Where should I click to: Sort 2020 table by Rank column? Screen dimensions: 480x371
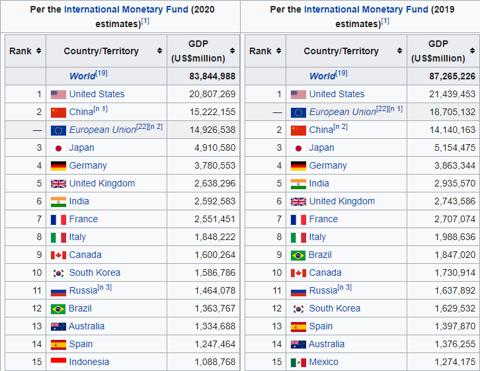click(39, 51)
